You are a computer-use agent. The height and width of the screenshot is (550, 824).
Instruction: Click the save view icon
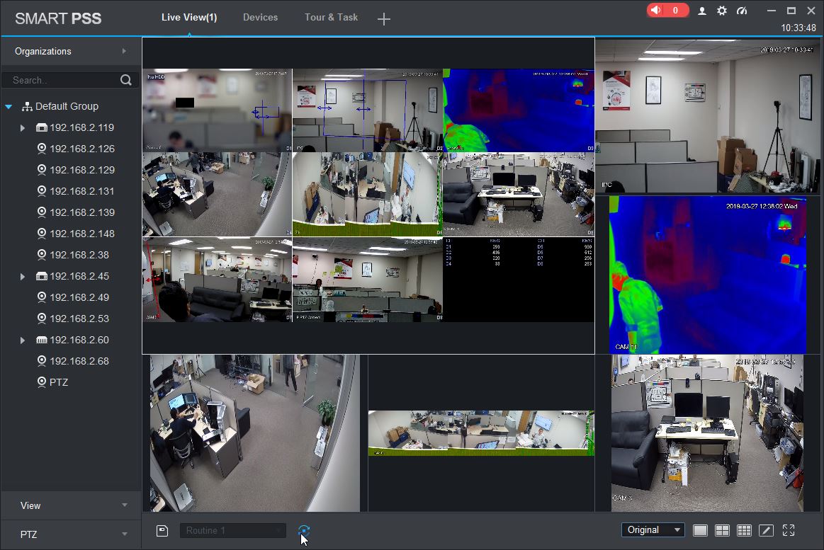click(x=162, y=531)
